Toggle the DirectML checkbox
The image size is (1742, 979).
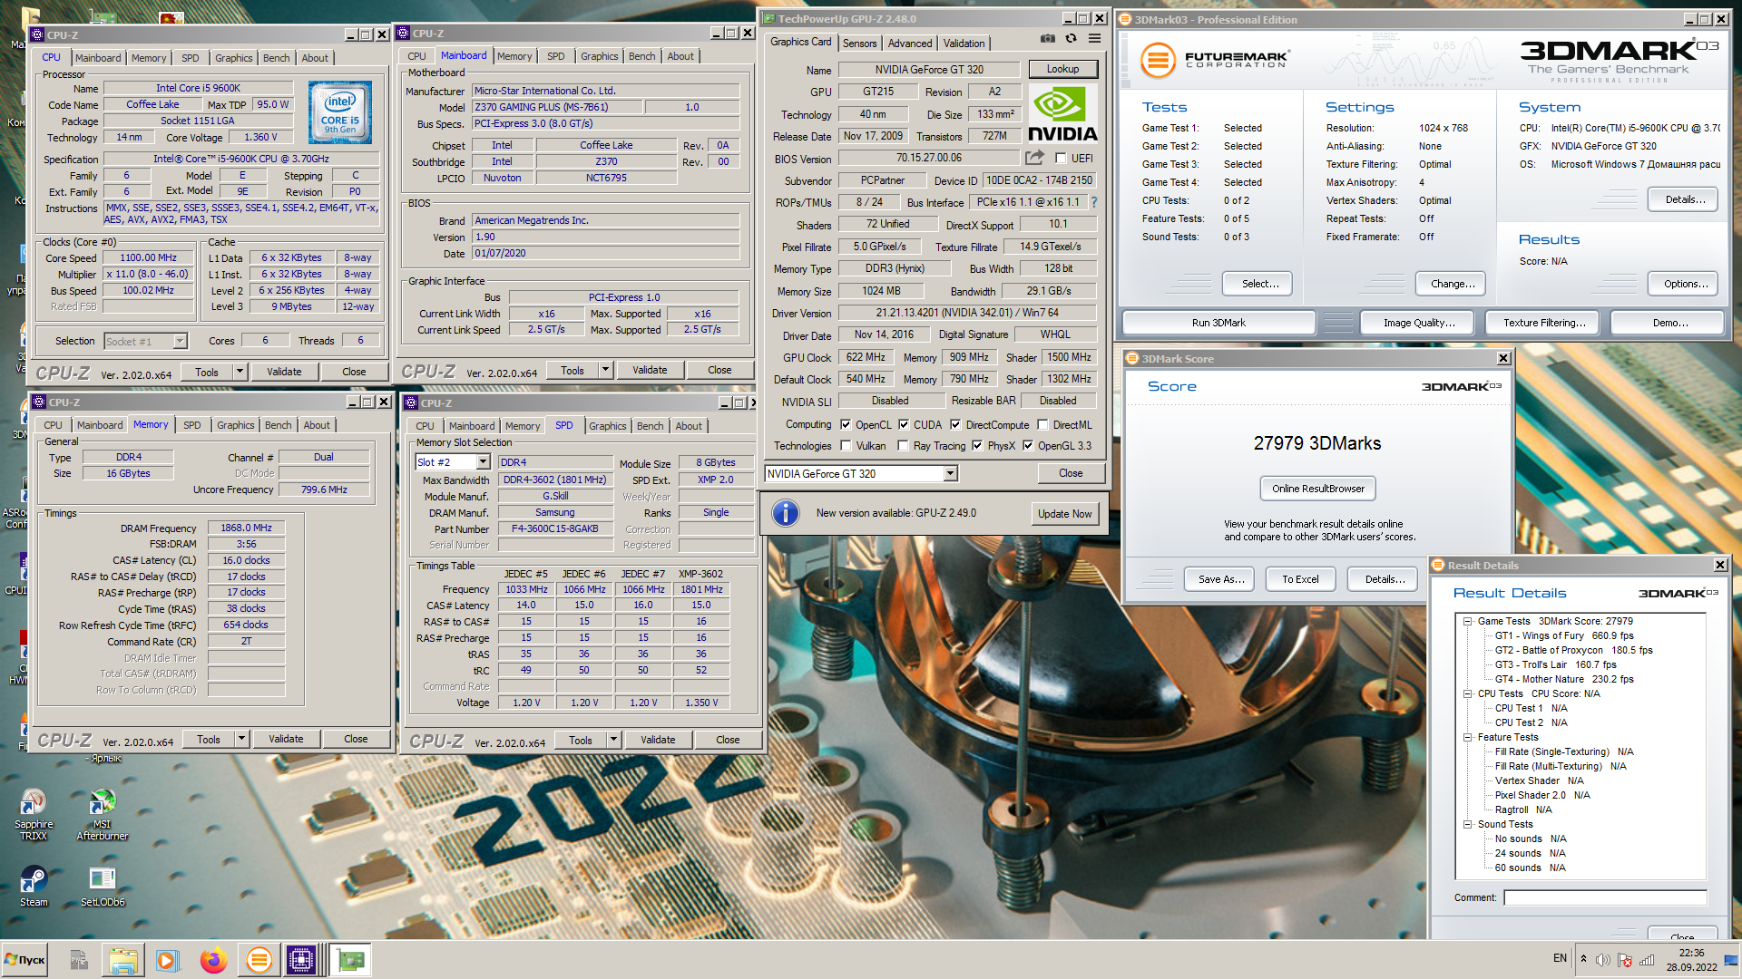[1043, 425]
